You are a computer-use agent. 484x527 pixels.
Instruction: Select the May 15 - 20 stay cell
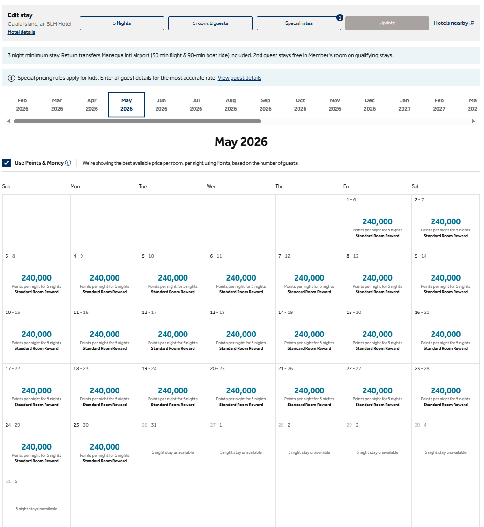tap(377, 335)
